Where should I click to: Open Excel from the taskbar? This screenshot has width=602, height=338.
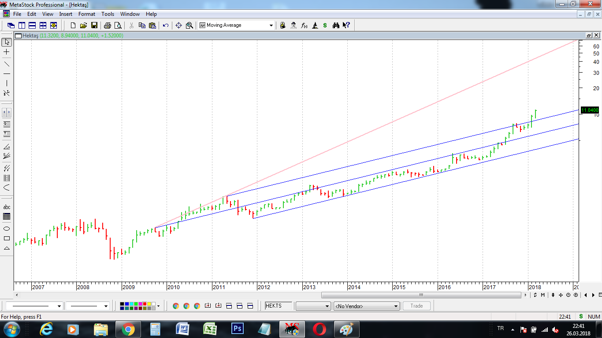210,329
